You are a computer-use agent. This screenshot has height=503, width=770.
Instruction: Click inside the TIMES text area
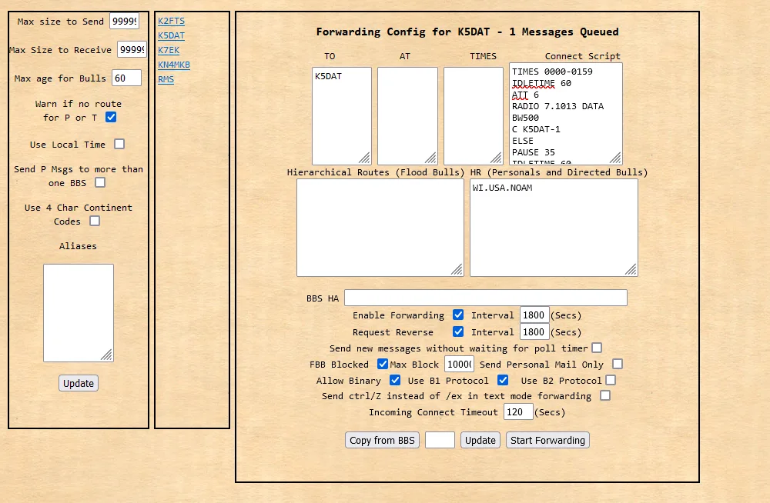[x=474, y=116]
